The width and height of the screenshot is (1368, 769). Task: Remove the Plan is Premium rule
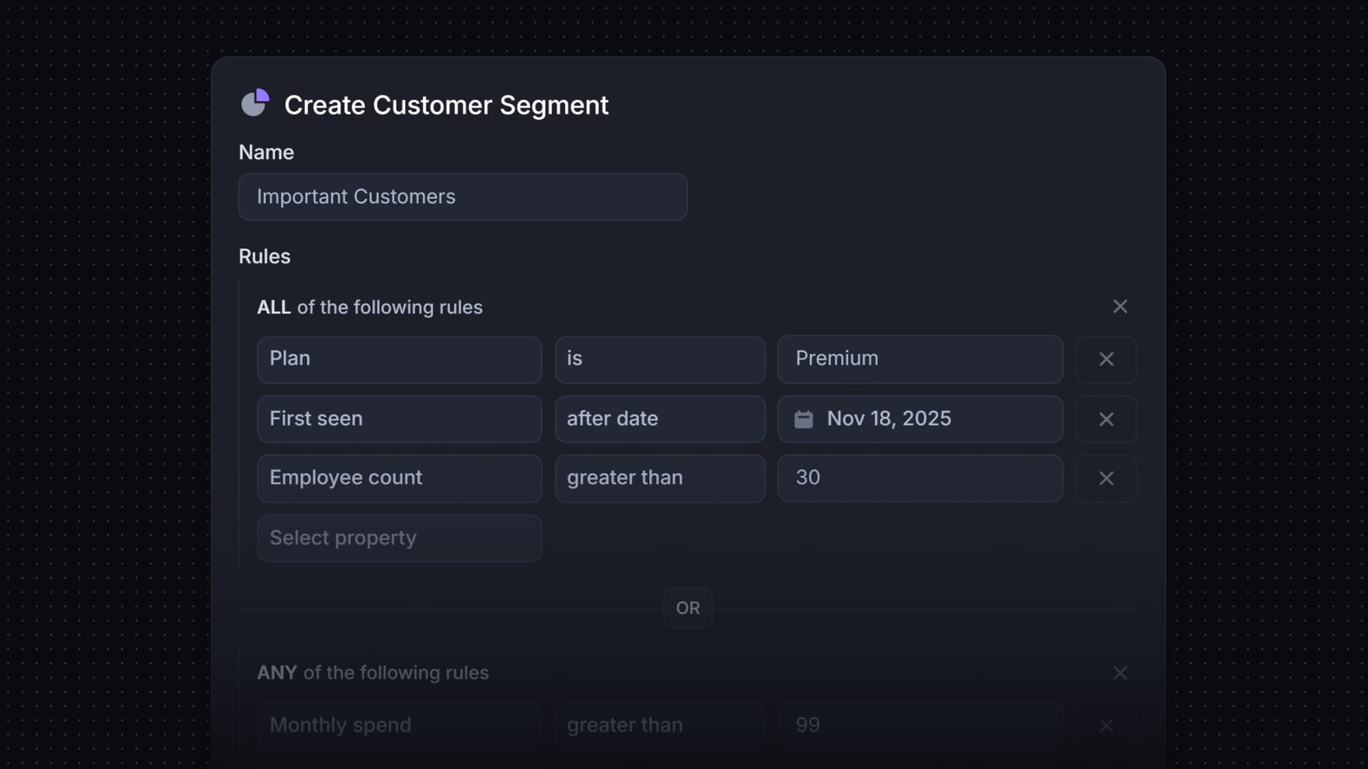coord(1106,360)
